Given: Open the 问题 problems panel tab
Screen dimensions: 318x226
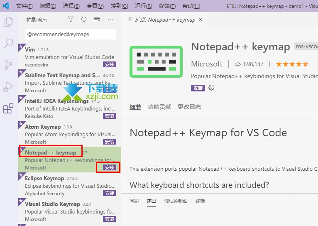Looking at the screenshot, I should tap(134, 201).
